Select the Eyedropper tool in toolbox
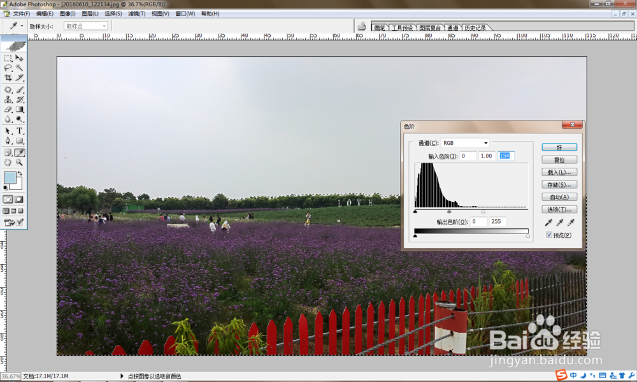The image size is (637, 382). tap(19, 152)
